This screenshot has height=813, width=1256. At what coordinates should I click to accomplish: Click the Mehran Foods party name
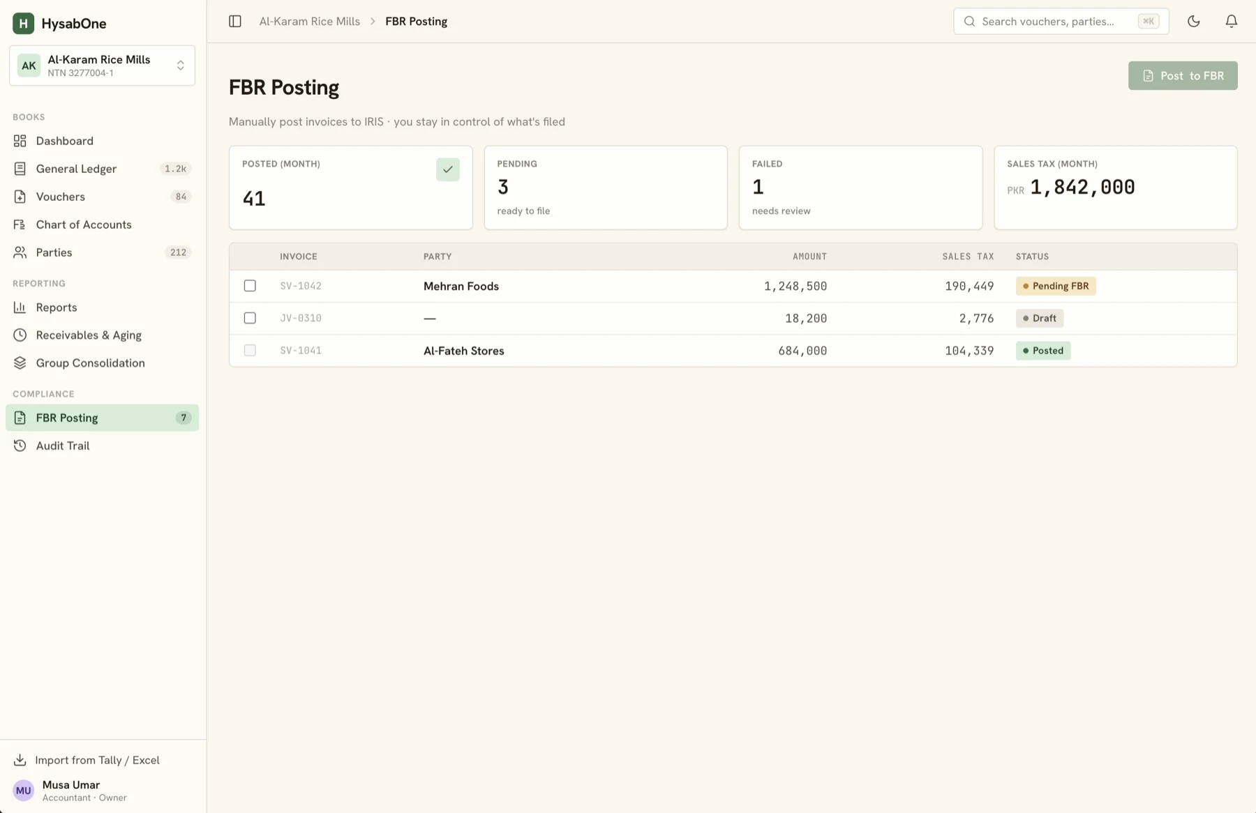coord(461,286)
